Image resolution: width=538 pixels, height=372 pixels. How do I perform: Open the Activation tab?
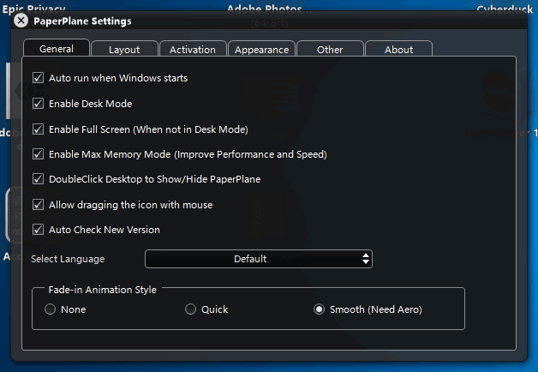[x=193, y=49]
